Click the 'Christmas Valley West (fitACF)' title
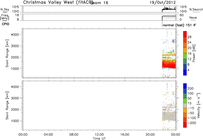The width and height of the screenshot is (203, 140). tap(58, 3)
